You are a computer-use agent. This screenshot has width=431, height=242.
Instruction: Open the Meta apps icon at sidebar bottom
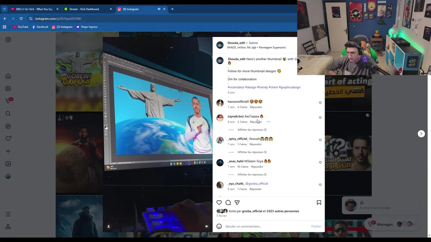(x=8, y=227)
